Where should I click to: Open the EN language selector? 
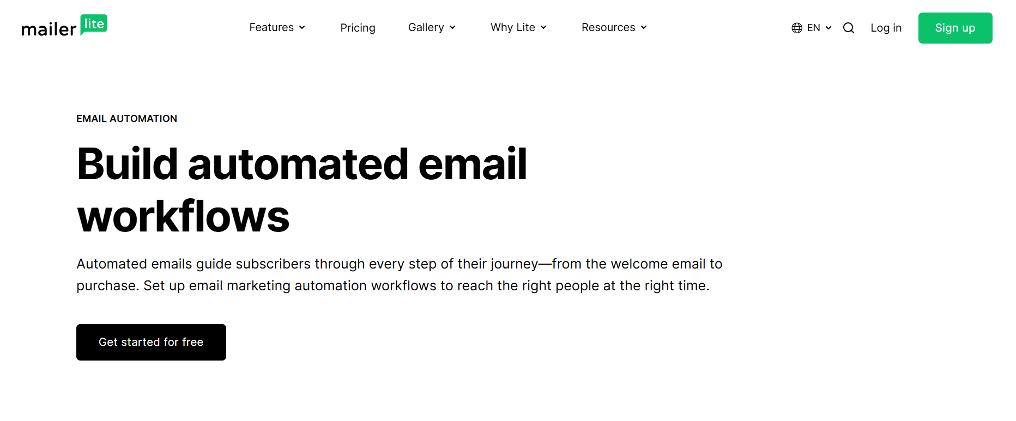814,27
